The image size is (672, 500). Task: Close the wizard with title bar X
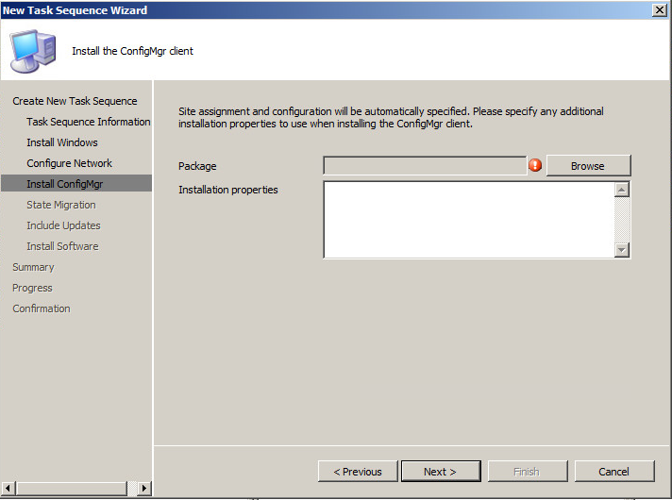[659, 9]
